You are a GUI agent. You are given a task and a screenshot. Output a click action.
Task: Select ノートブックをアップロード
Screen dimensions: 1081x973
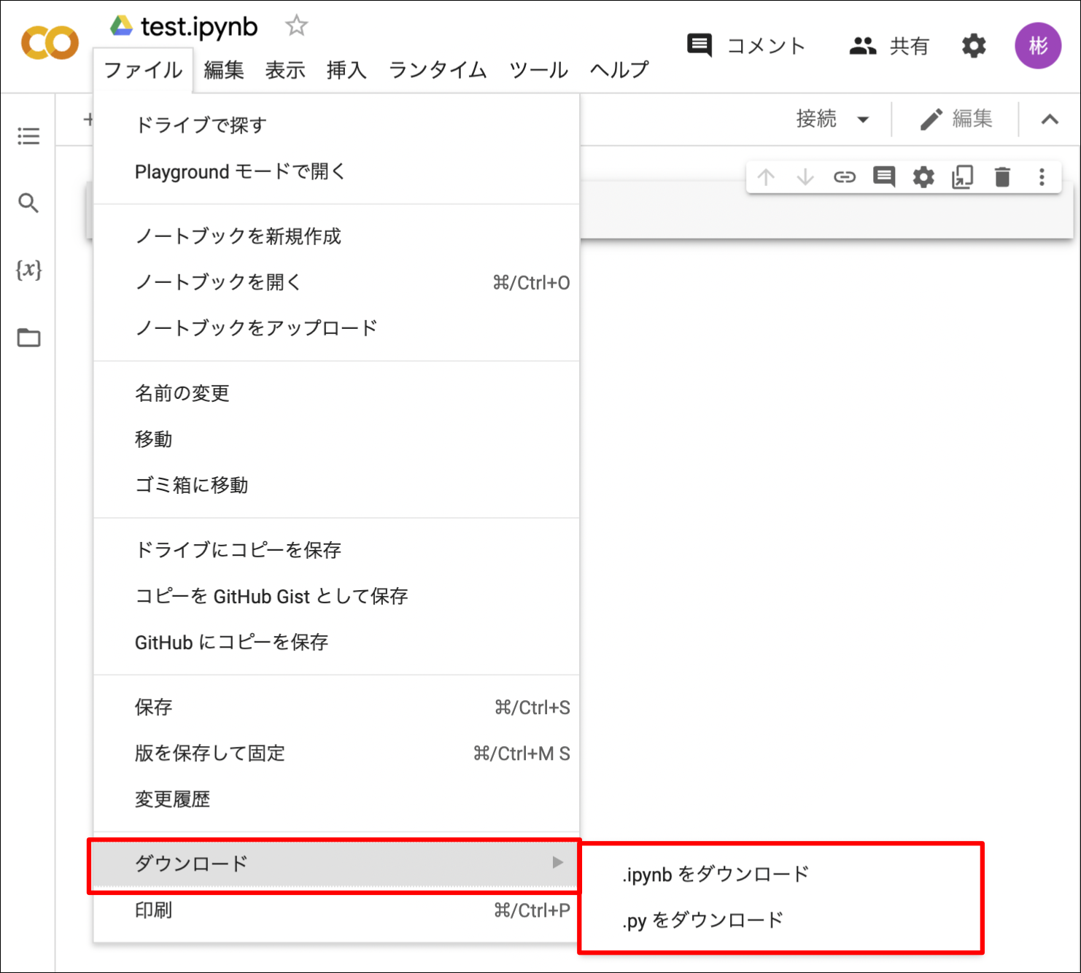(336, 328)
